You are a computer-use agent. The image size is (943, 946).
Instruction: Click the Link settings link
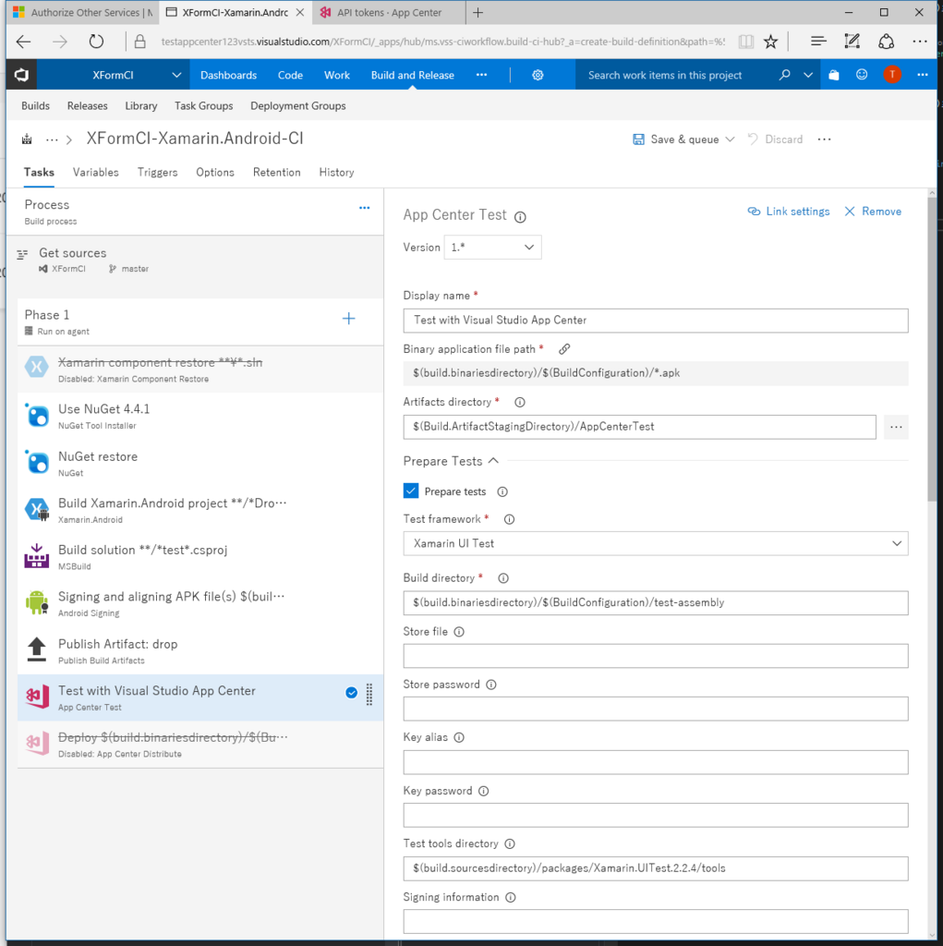click(789, 212)
